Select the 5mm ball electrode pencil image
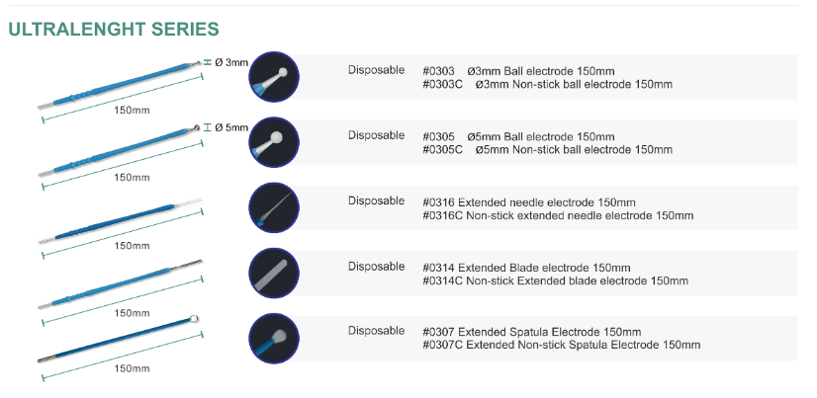This screenshot has height=398, width=817. [x=119, y=150]
